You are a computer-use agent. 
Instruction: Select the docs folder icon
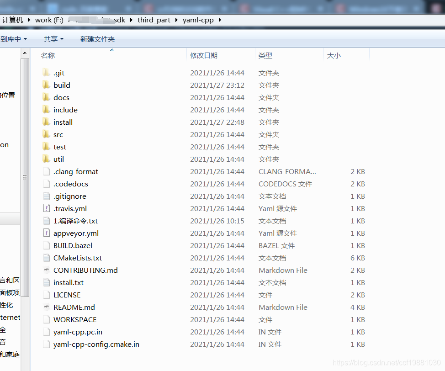pyautogui.click(x=46, y=97)
